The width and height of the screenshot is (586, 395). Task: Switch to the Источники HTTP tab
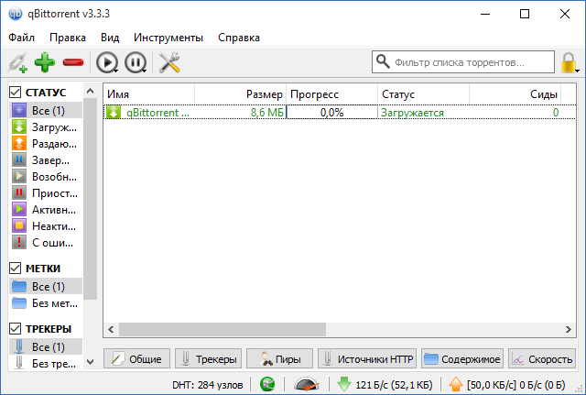pyautogui.click(x=367, y=359)
